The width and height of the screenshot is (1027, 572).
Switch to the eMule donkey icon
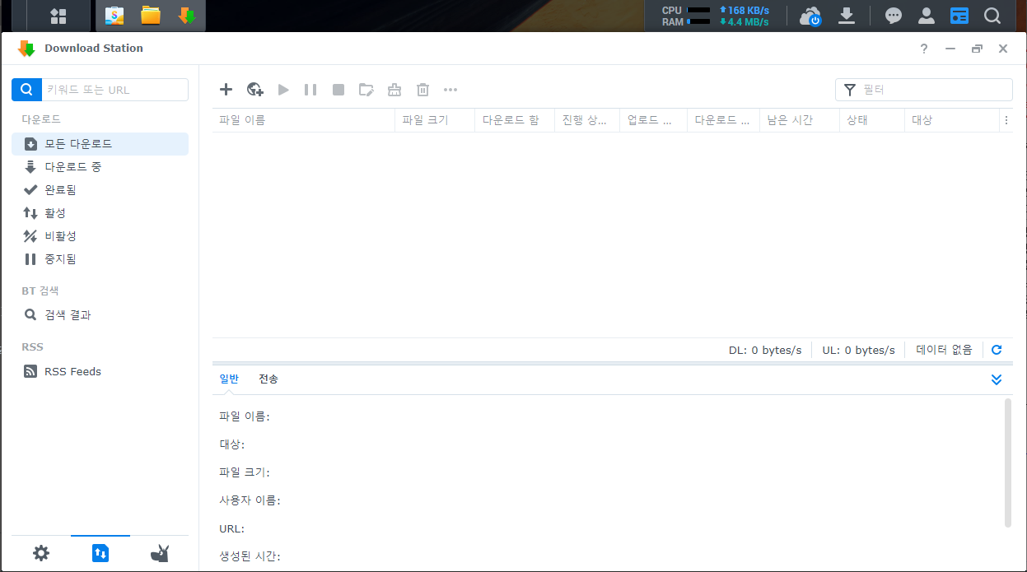[160, 553]
